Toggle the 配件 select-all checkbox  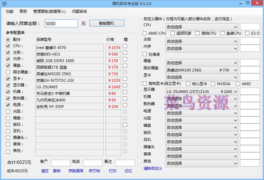tap(8, 40)
